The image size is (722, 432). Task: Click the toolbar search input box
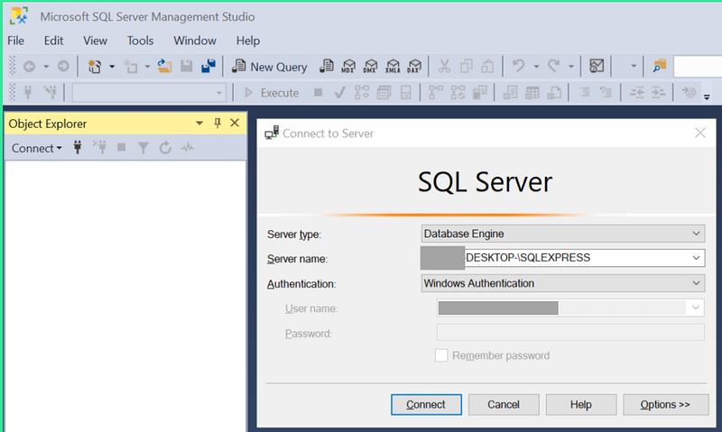pyautogui.click(x=698, y=67)
